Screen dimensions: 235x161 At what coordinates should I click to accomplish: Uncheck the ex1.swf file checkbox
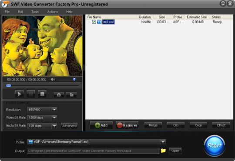94,22
